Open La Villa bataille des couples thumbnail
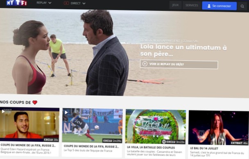Image resolution: width=249 pixels, height=159 pixels. (x=156, y=126)
